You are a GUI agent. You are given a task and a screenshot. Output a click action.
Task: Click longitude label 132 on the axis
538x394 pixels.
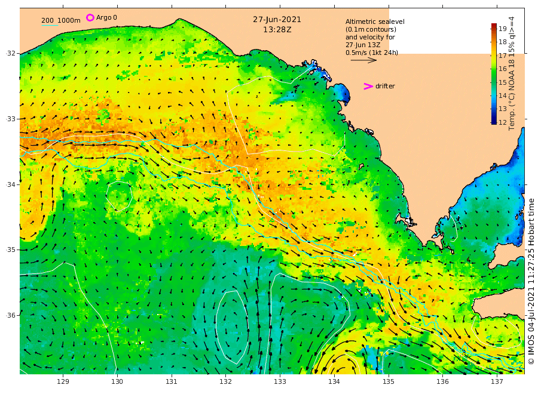pos(226,381)
